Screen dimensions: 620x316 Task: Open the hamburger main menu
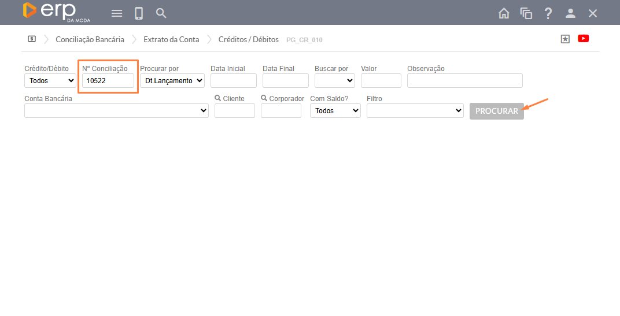click(x=117, y=13)
